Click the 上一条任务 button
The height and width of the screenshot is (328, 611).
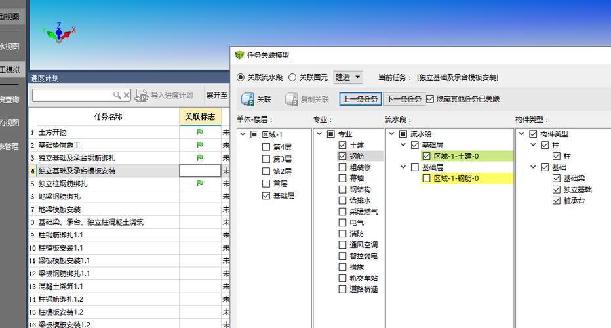pyautogui.click(x=361, y=99)
